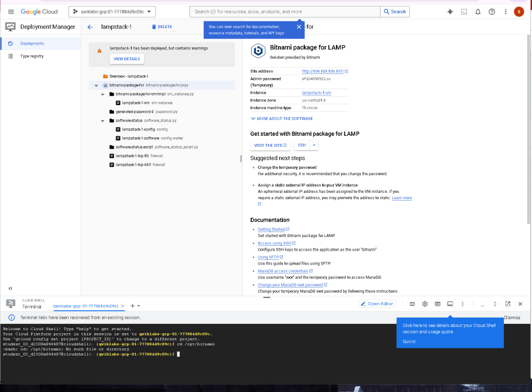The width and height of the screenshot is (532, 392).
Task: Open the Learn more static IP link
Action: pos(401,198)
